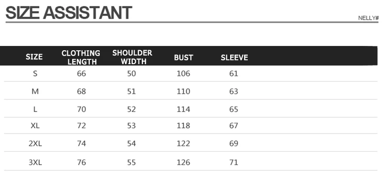382x190 pixels.
Task: Click bust value 106 in S row
Action: tap(183, 74)
